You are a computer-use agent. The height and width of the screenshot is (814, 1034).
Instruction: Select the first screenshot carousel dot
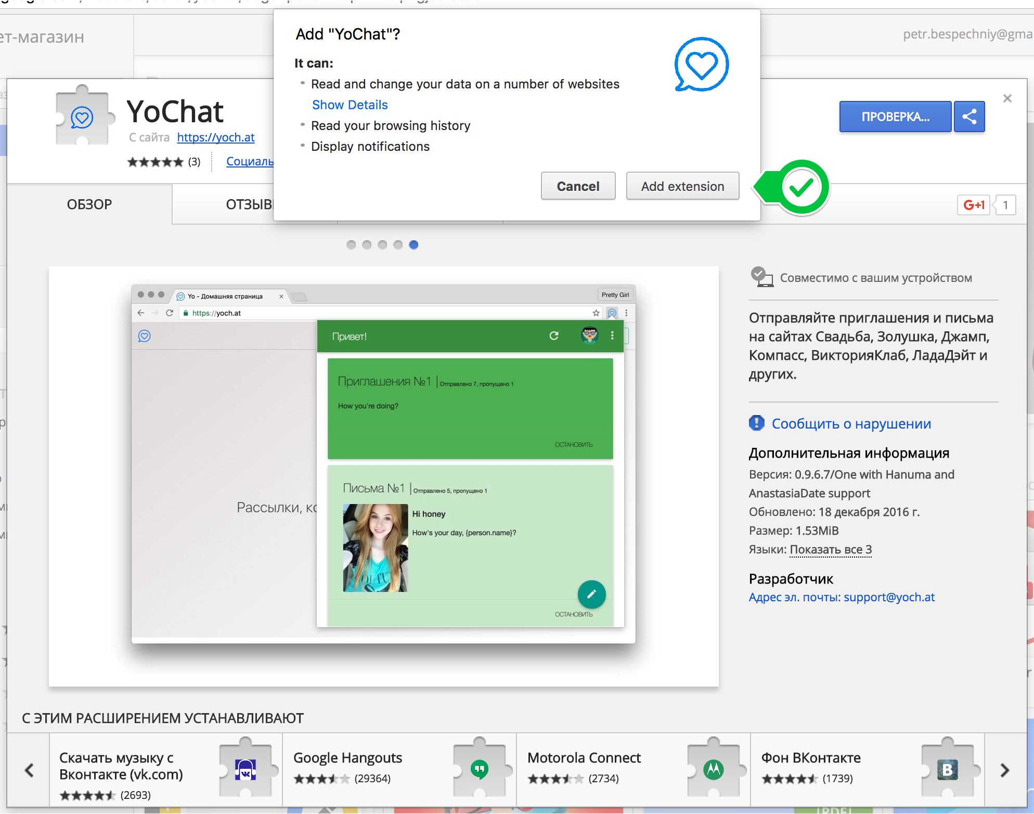(351, 245)
